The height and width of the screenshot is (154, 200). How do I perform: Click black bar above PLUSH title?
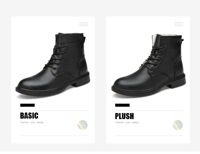point(122,105)
